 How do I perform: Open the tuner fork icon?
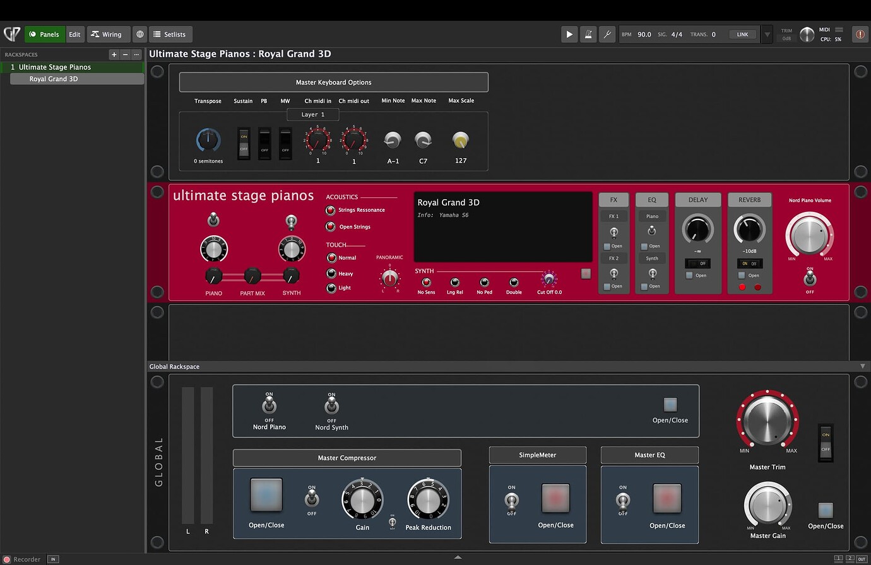coord(607,34)
